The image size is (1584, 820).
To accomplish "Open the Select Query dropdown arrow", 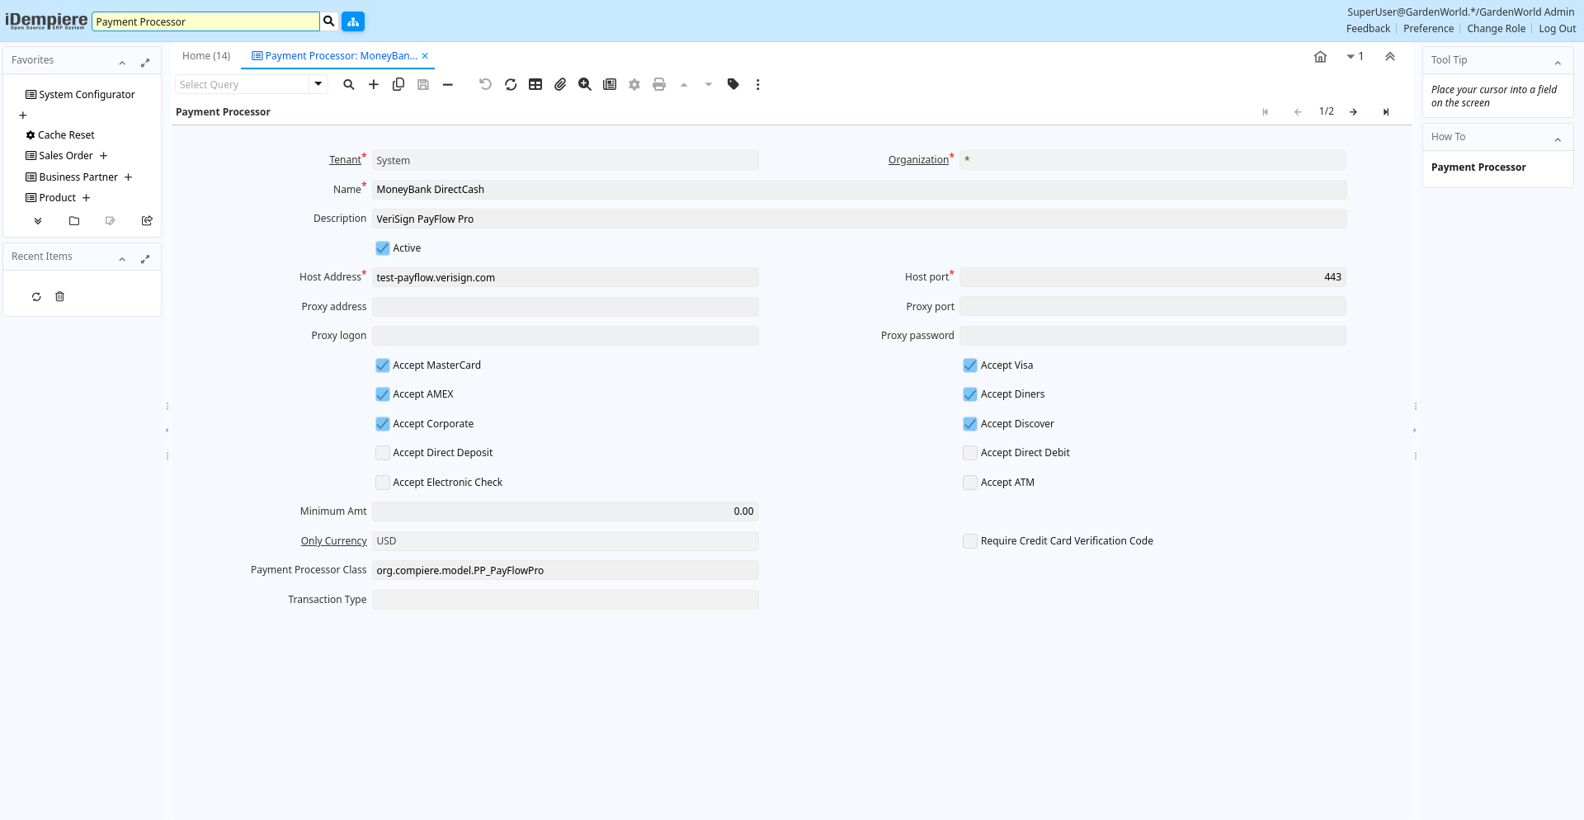I will coord(318,84).
